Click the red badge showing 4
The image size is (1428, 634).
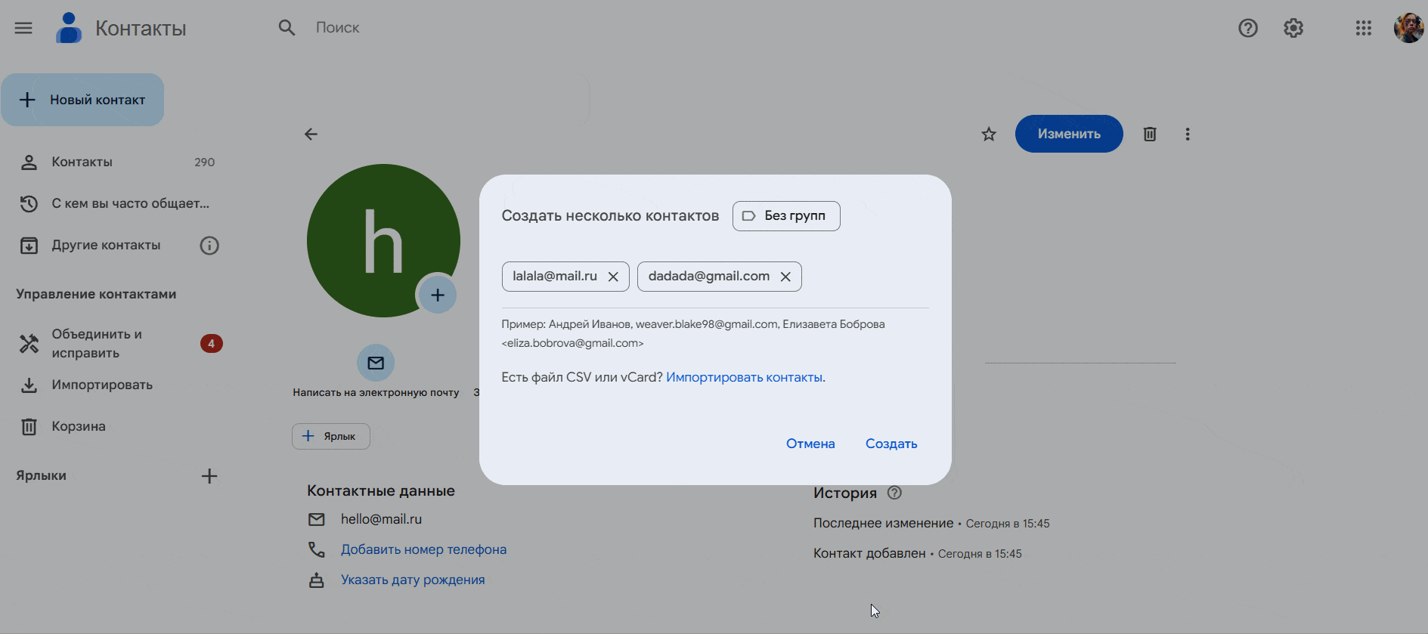tap(211, 344)
